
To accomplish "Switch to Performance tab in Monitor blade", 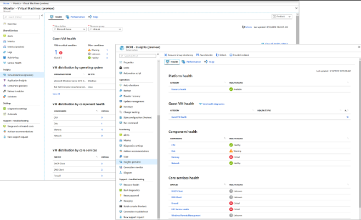I will click(x=75, y=17).
